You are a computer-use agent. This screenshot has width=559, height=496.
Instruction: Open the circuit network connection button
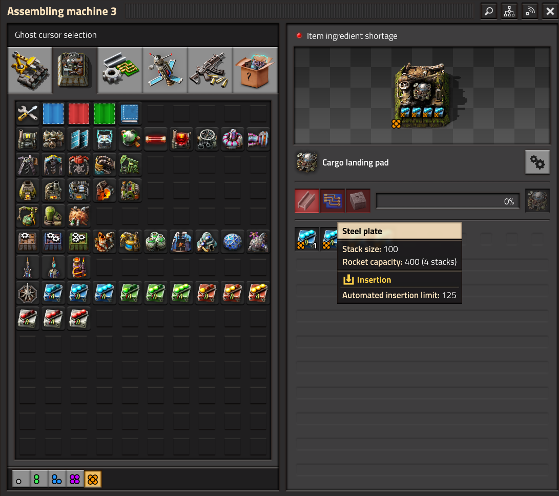tap(509, 11)
